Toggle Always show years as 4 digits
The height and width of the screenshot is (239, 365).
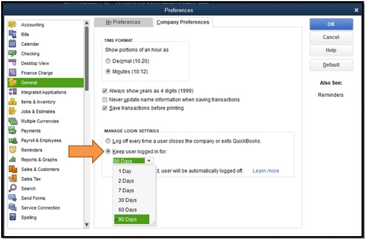point(105,91)
